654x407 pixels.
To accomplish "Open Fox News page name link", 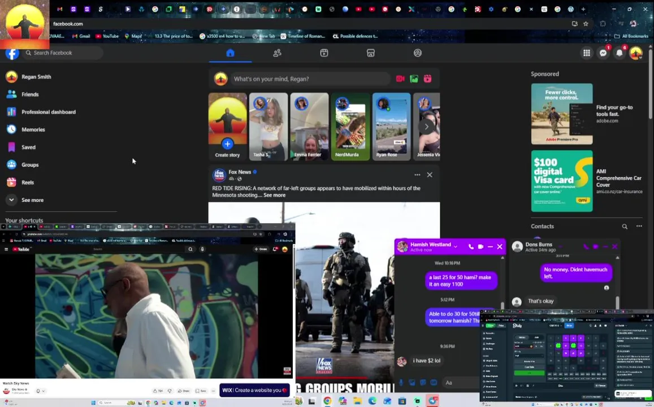I will (240, 172).
